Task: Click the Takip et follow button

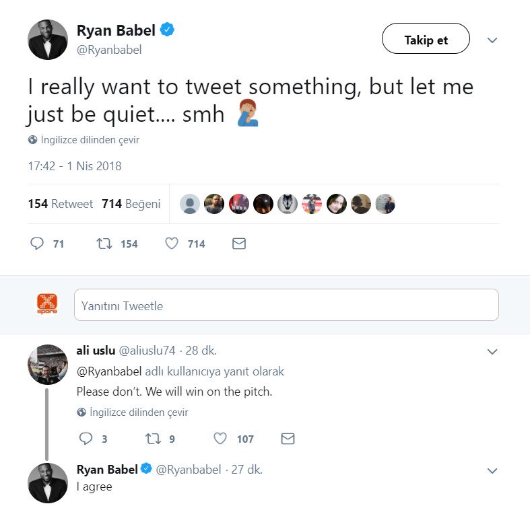Action: [426, 40]
